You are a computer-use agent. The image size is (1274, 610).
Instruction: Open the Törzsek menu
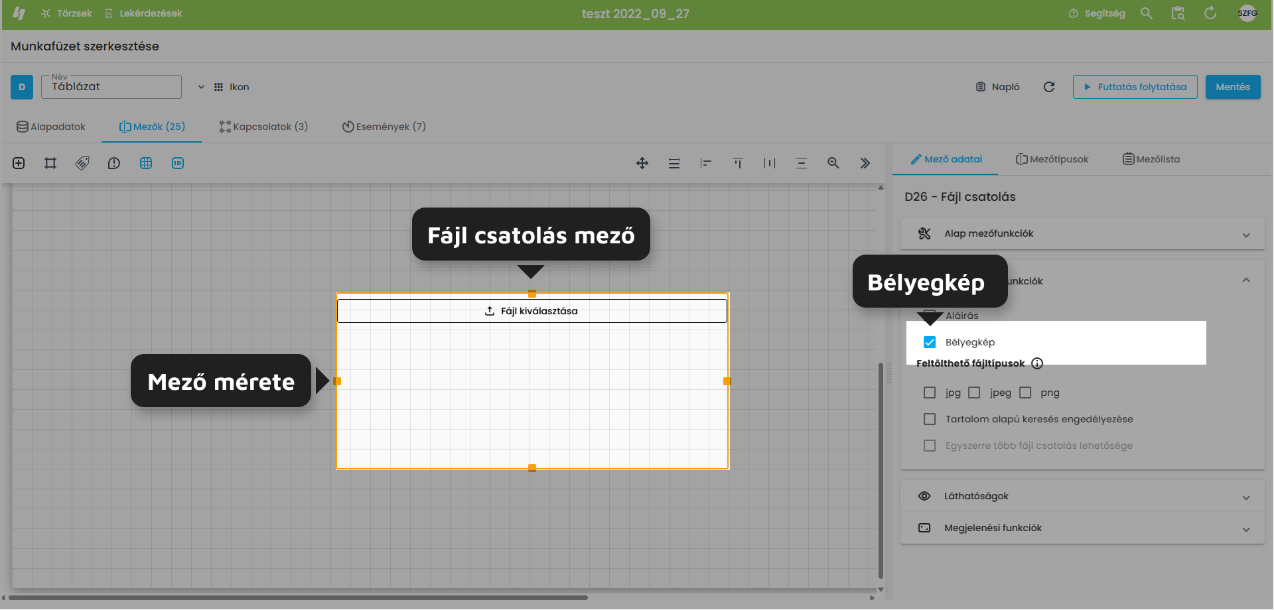tap(66, 13)
